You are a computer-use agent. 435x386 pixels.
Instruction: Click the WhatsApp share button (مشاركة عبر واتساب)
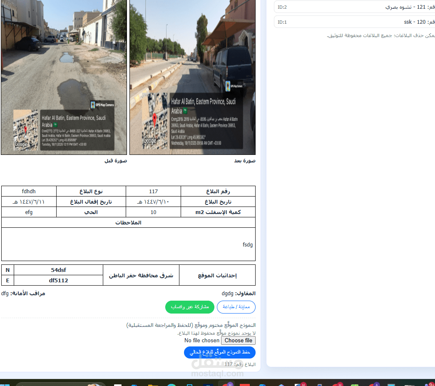189,307
